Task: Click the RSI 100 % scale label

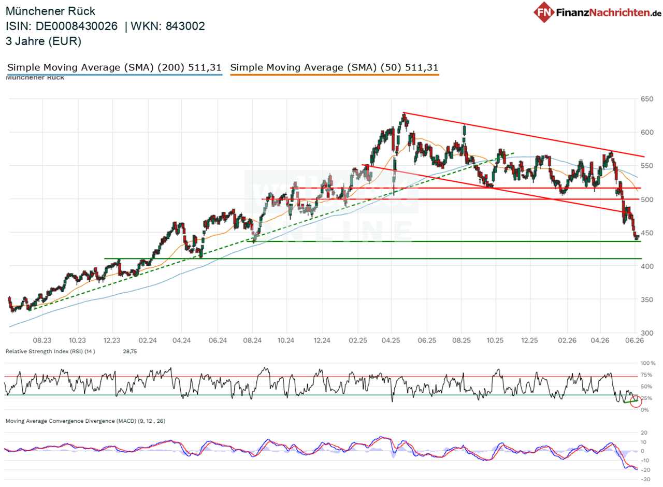Action: coord(648,363)
